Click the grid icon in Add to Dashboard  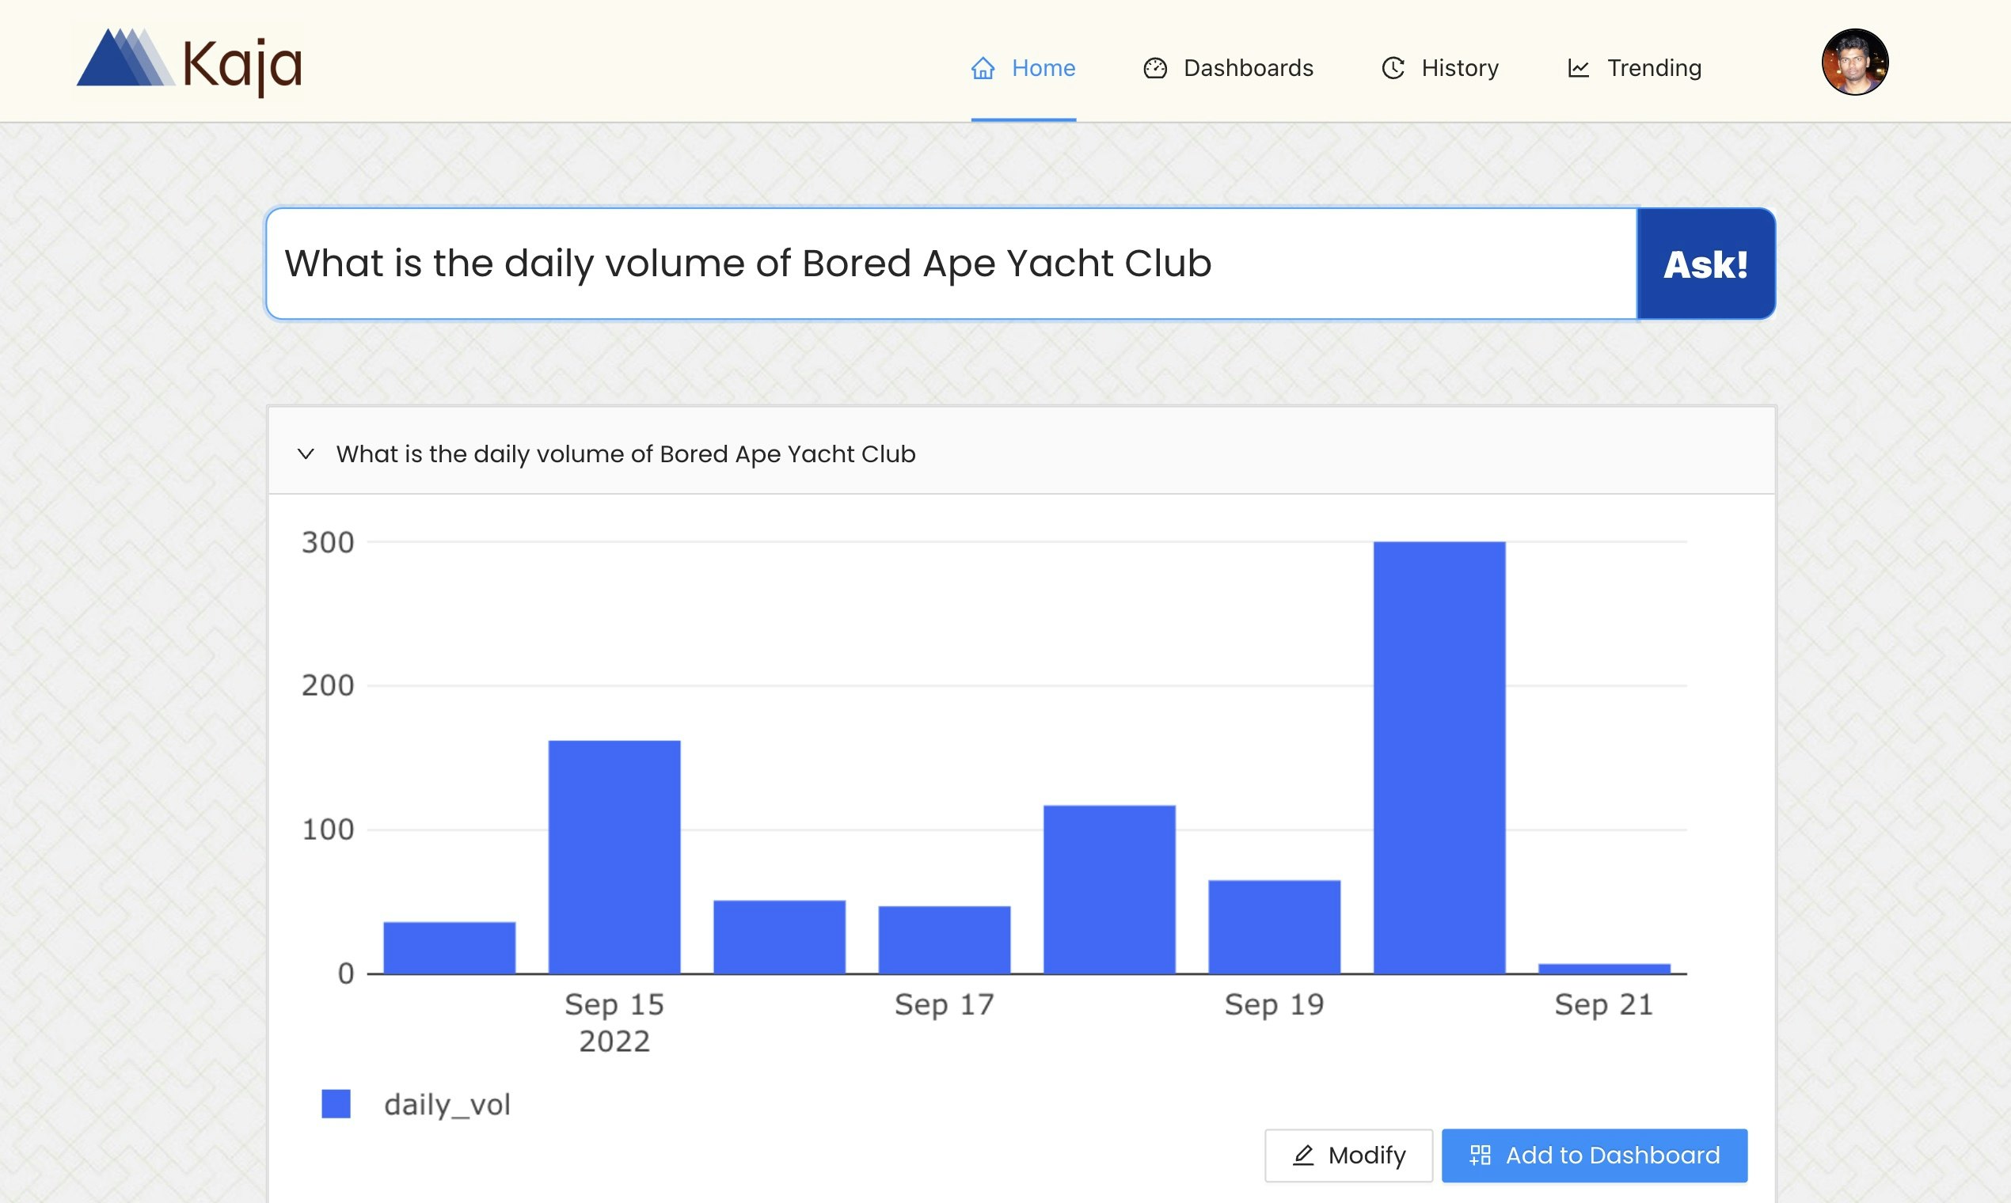(1480, 1156)
